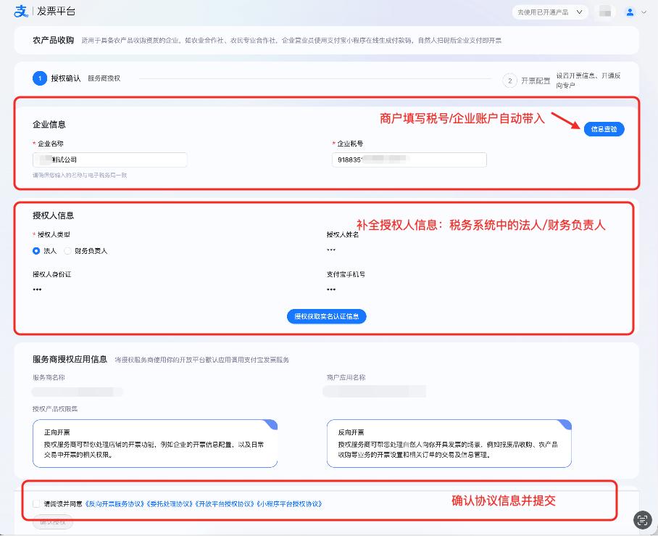Viewport: 658px width, 536px height.
Task: Open the 委托处理协议 link
Action: (170, 503)
